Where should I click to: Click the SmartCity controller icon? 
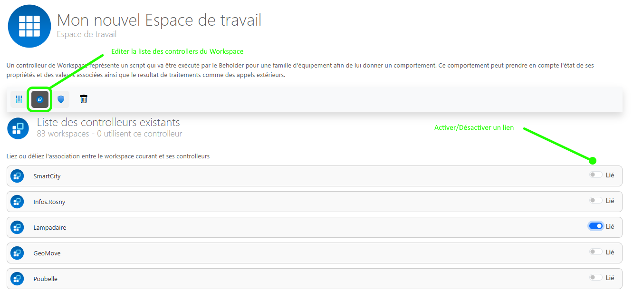pyautogui.click(x=17, y=176)
